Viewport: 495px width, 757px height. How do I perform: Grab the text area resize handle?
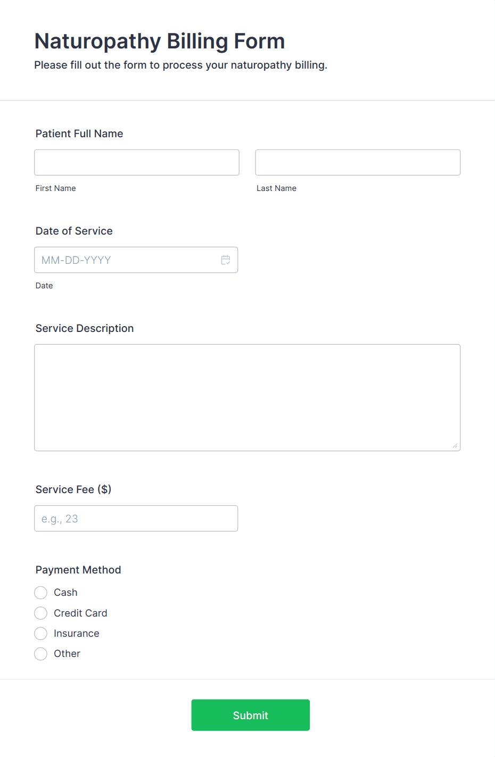(x=455, y=446)
